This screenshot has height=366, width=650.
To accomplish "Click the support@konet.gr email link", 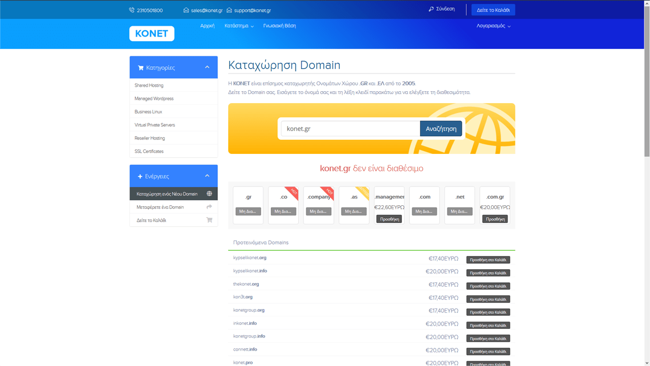I will pos(253,10).
